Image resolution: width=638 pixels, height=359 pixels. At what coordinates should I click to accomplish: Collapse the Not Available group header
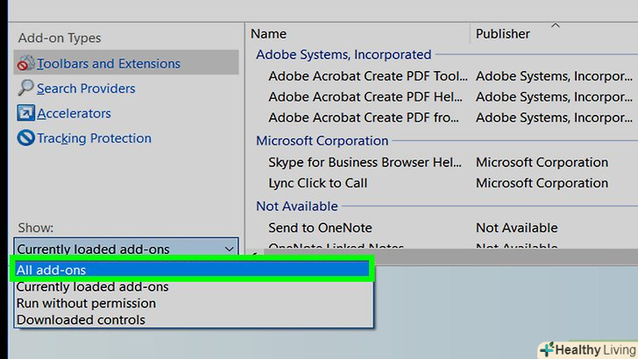296,206
